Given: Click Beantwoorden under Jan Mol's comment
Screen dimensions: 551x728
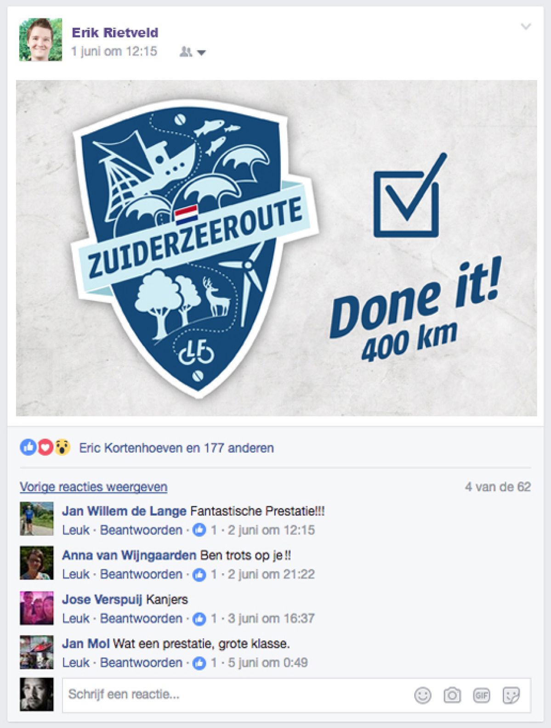Looking at the screenshot, I should coord(141,663).
